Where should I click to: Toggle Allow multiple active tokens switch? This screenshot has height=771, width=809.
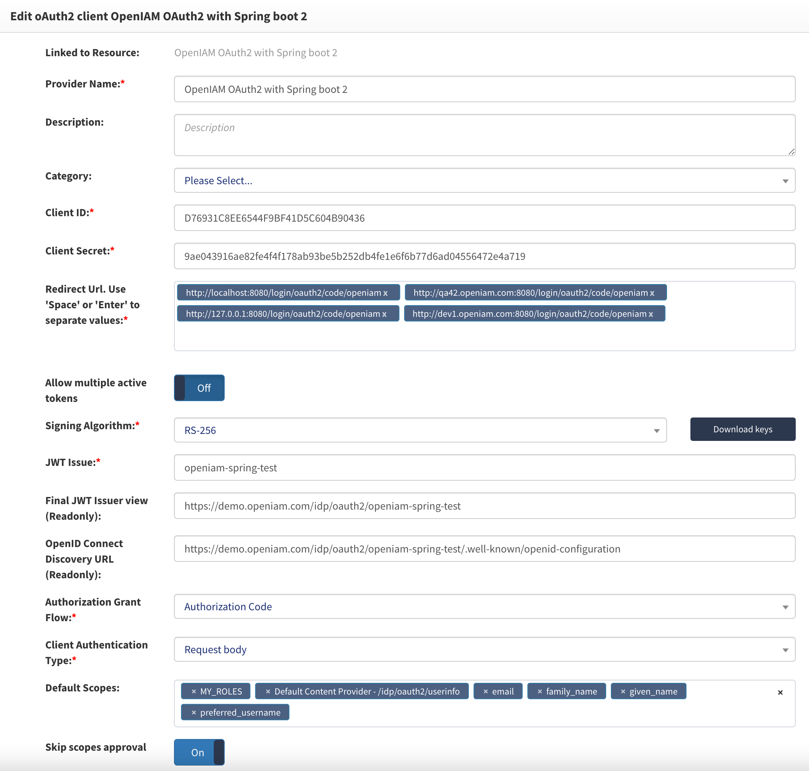(199, 387)
